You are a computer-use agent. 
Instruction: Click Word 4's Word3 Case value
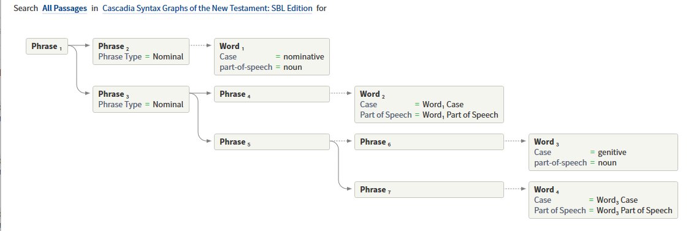point(617,200)
